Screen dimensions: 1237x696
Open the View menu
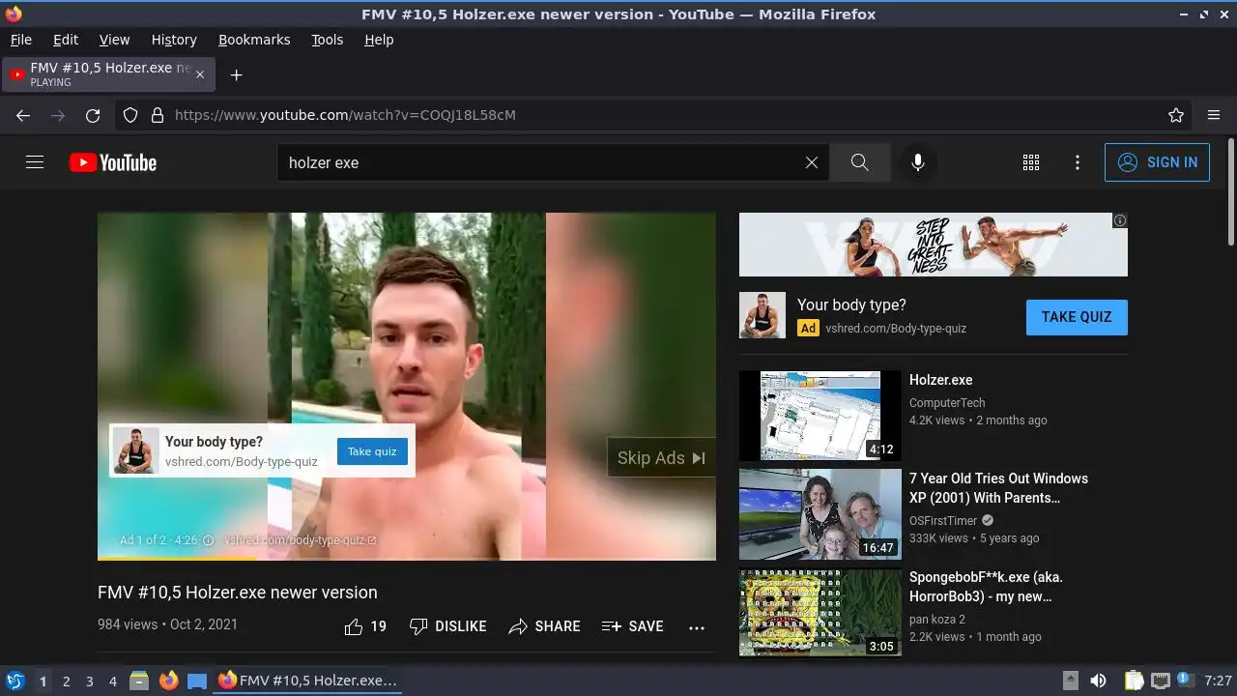tap(114, 40)
